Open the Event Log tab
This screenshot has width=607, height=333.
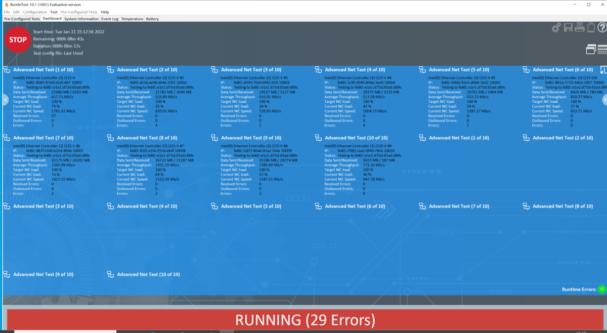110,19
